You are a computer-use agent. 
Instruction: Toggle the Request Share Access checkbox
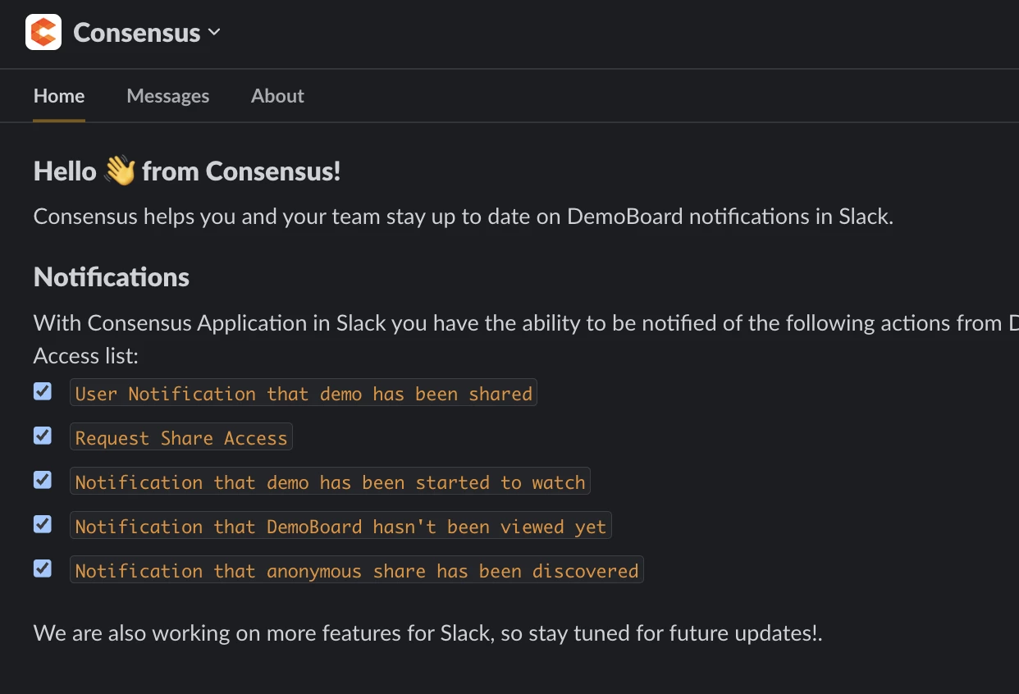43,436
